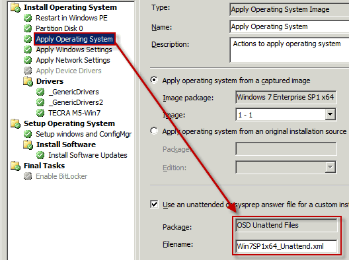Image resolution: width=349 pixels, height=260 pixels.
Task: Select the Install Software Updates step
Action: click(x=88, y=155)
